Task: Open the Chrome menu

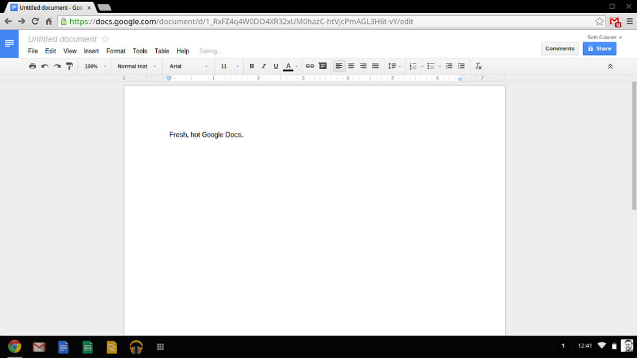Action: [630, 22]
